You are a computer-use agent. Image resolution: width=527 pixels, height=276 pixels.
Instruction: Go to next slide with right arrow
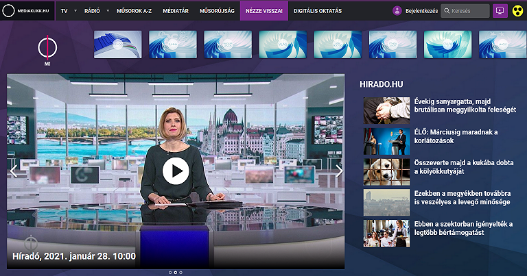coord(339,171)
